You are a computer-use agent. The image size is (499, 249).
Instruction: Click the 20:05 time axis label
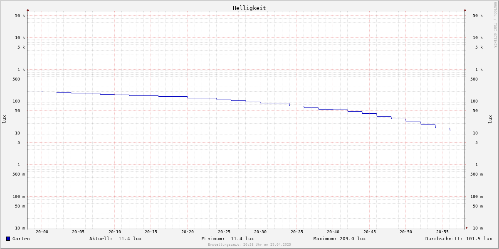[x=78, y=232]
